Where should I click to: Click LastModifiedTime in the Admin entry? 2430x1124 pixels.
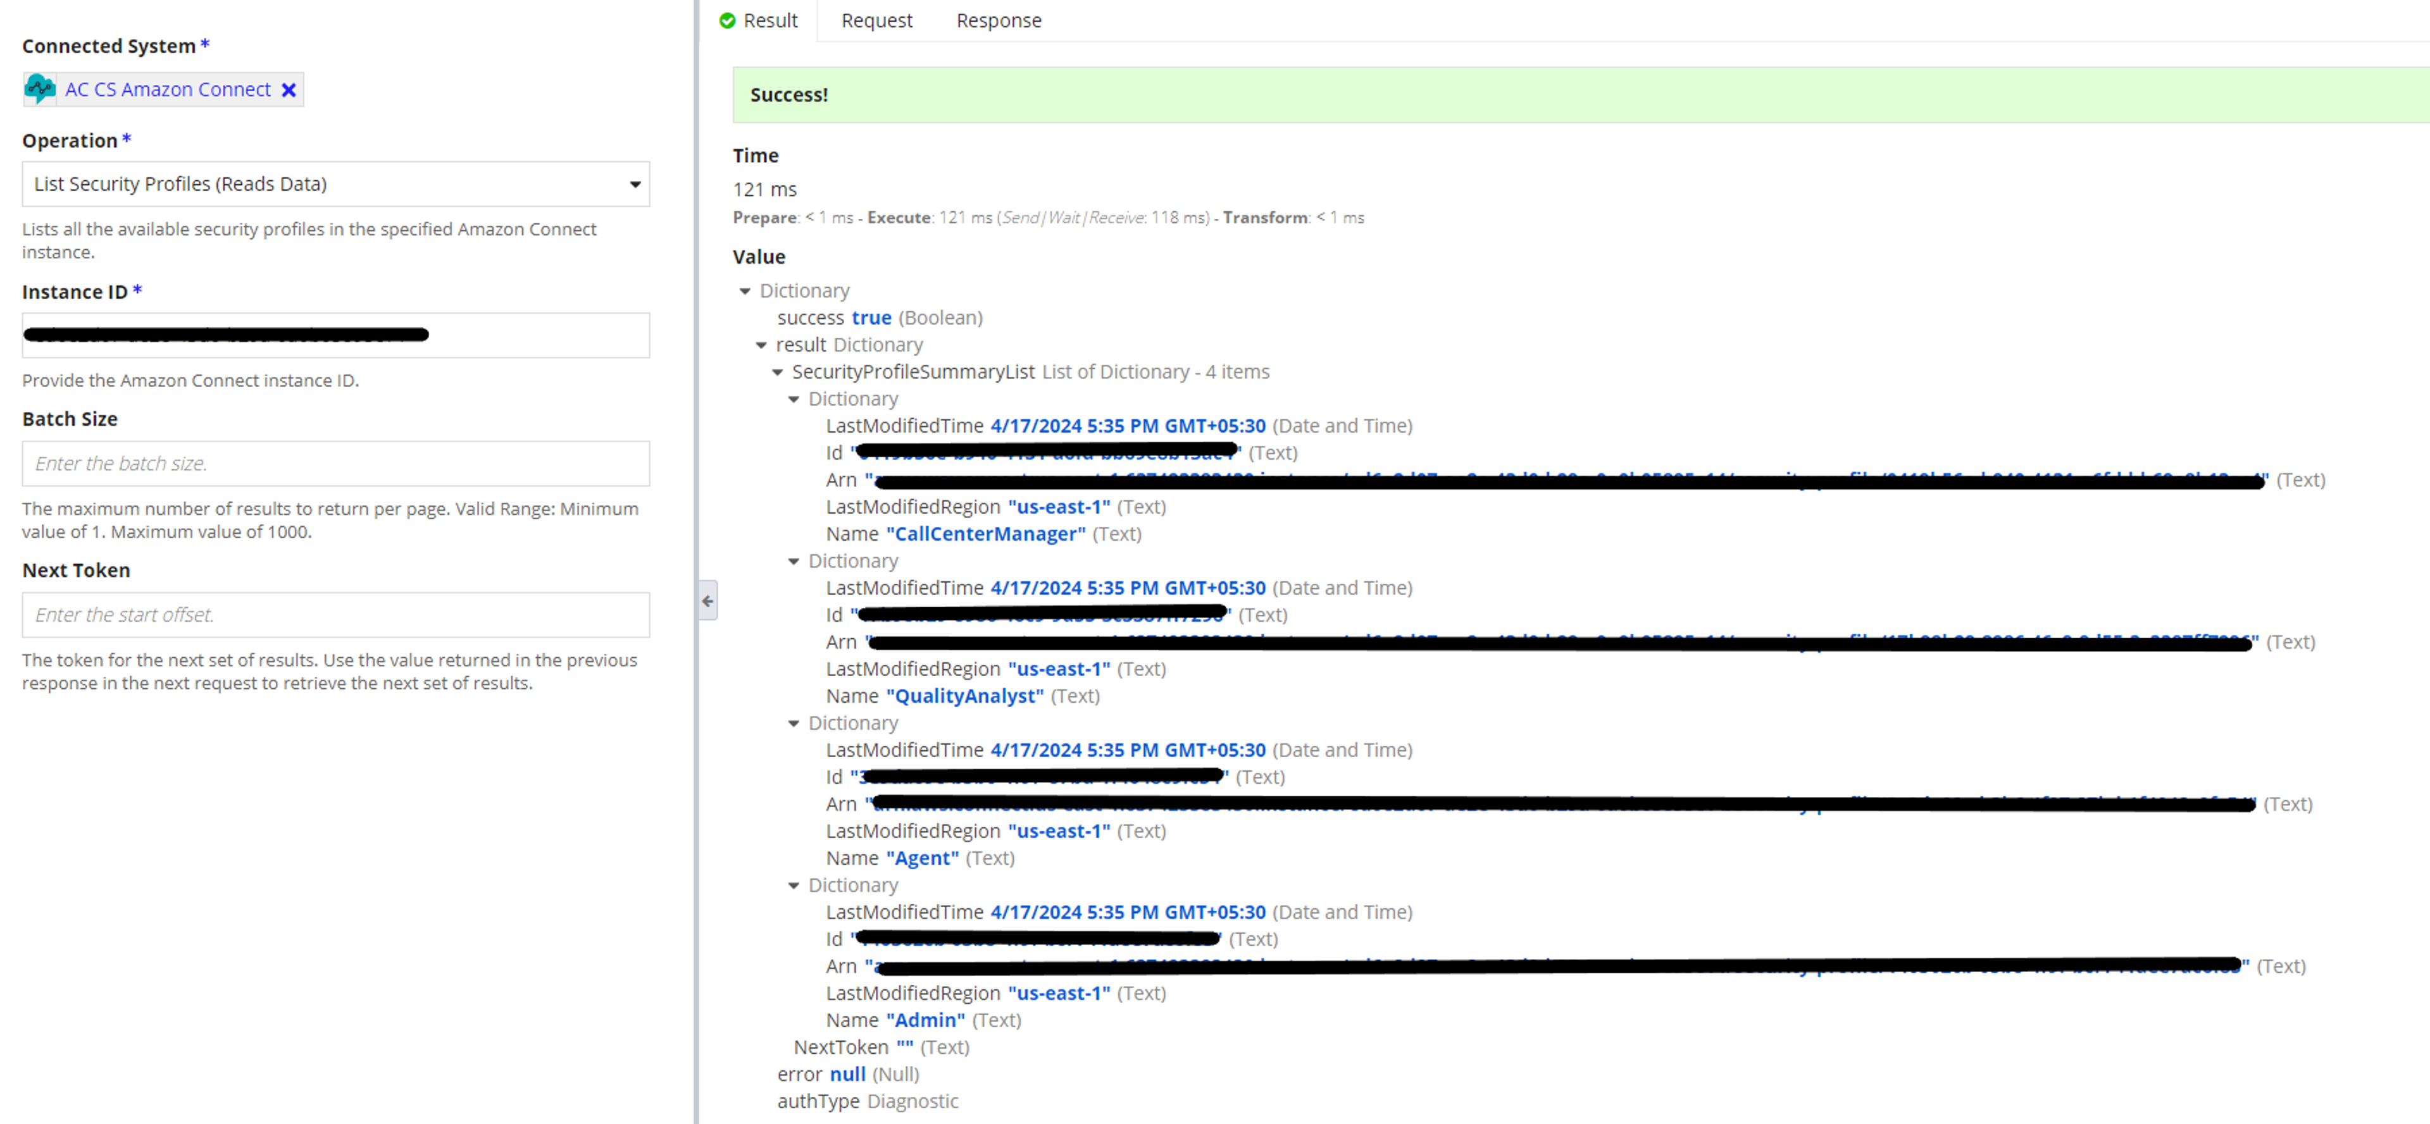point(1119,913)
